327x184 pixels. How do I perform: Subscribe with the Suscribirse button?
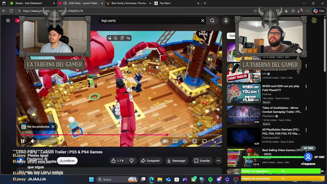pyautogui.click(x=67, y=161)
